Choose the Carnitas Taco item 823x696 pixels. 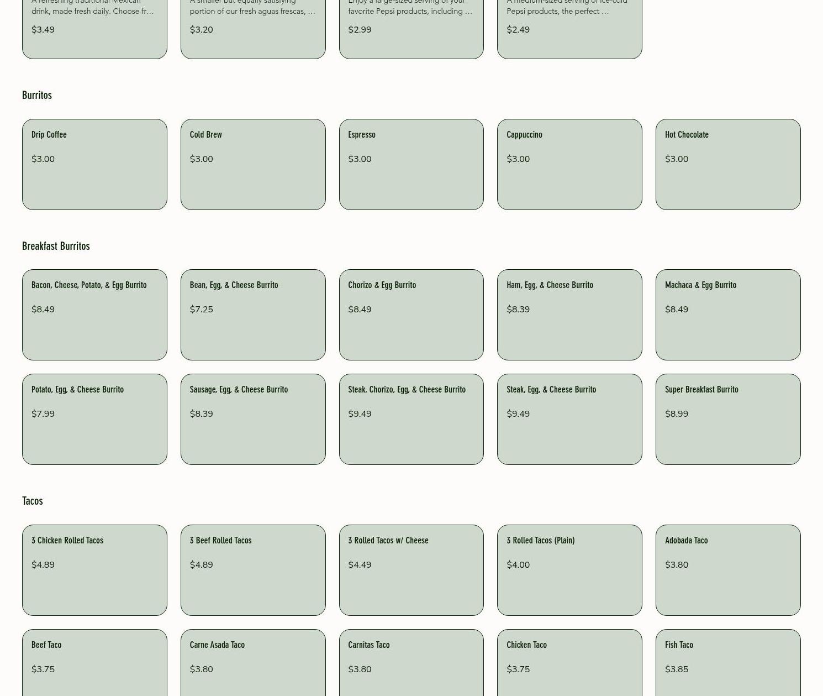click(x=411, y=662)
